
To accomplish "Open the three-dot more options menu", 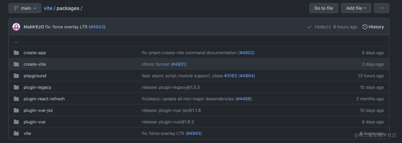I will [382, 8].
